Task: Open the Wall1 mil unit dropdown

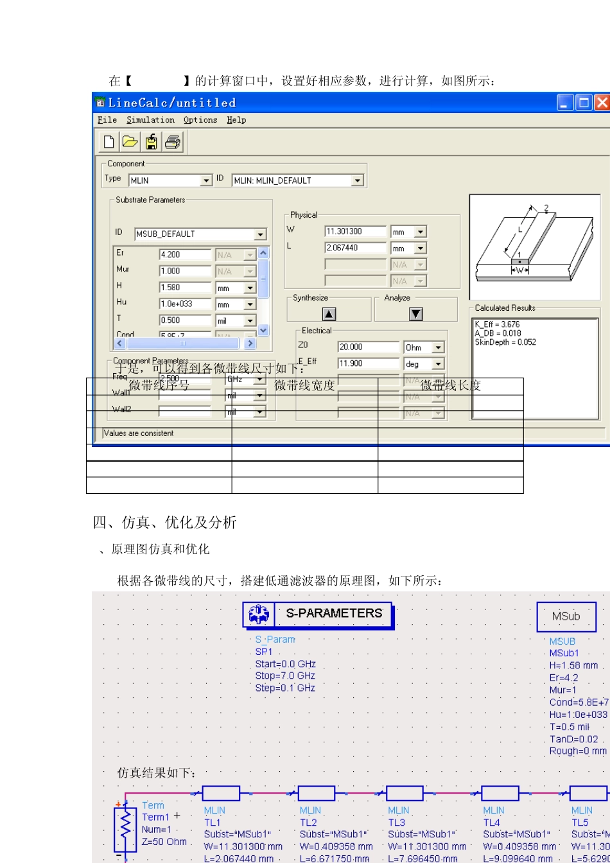Action: coord(260,396)
